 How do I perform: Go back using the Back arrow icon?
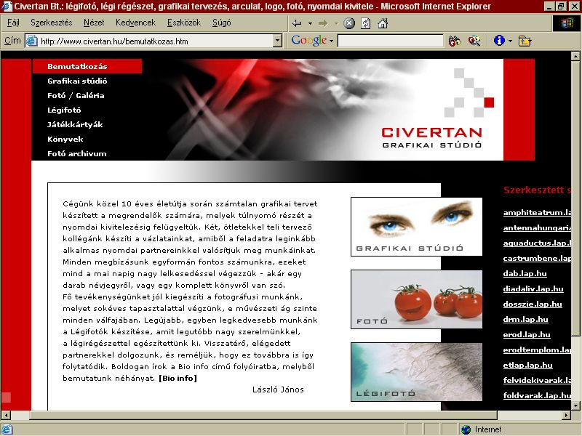[x=297, y=23]
